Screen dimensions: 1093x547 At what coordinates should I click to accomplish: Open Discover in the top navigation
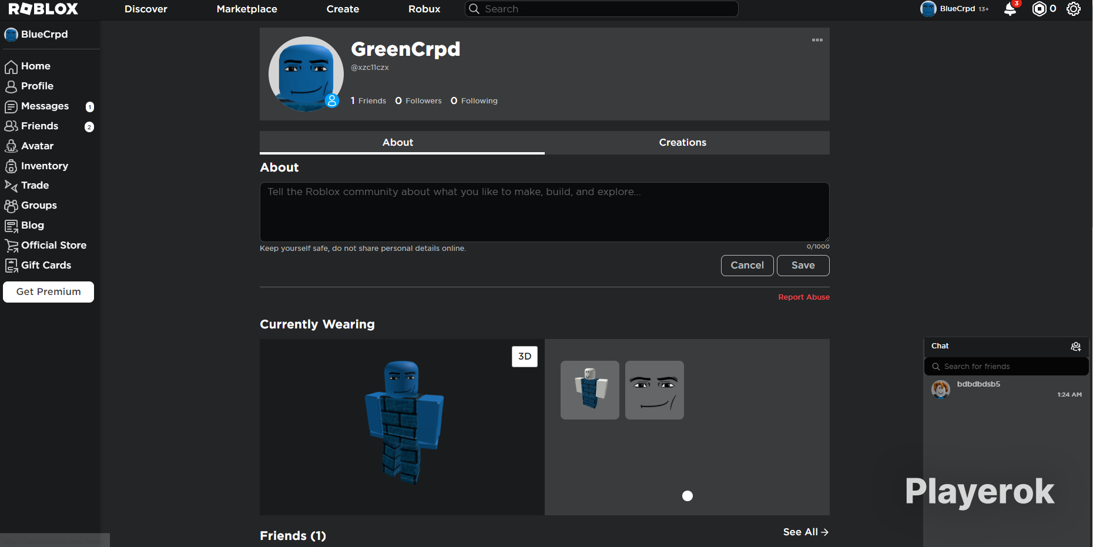[x=146, y=9]
